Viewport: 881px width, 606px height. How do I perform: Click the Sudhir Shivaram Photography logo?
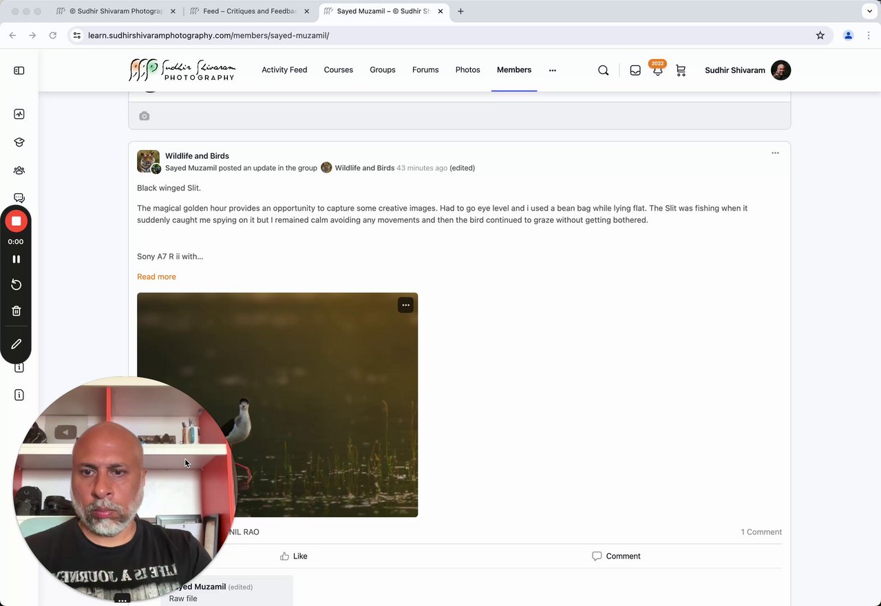(x=182, y=70)
